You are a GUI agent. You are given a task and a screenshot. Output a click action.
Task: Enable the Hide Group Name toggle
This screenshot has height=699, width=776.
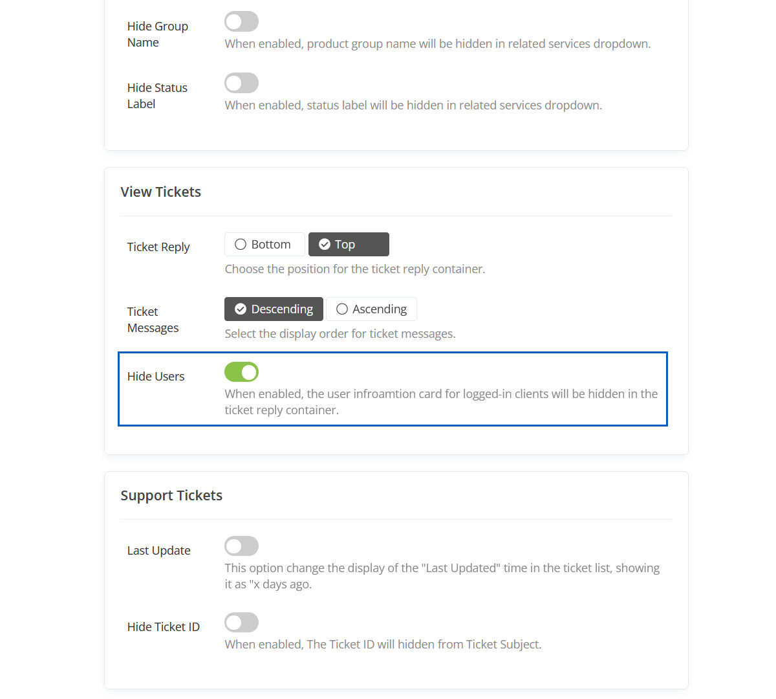pos(241,21)
